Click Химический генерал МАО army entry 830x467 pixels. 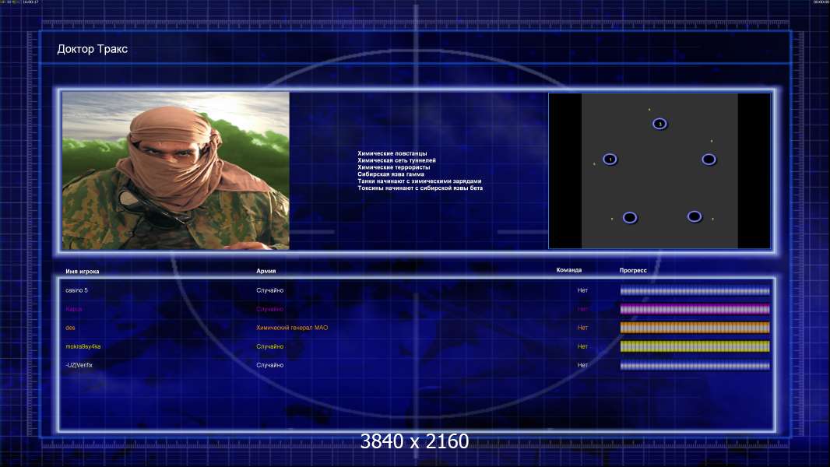pos(292,328)
